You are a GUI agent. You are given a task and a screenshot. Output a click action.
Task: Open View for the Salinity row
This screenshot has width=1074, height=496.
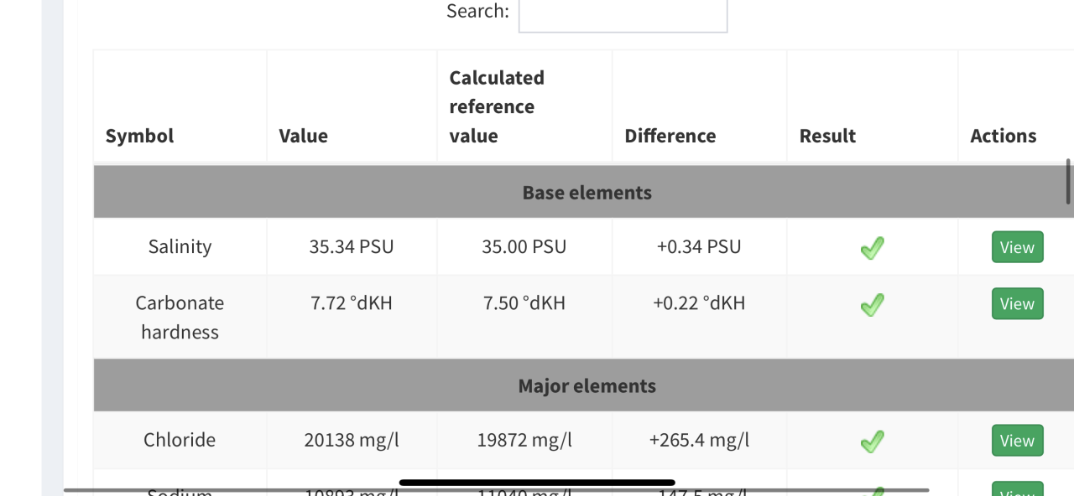(1017, 247)
